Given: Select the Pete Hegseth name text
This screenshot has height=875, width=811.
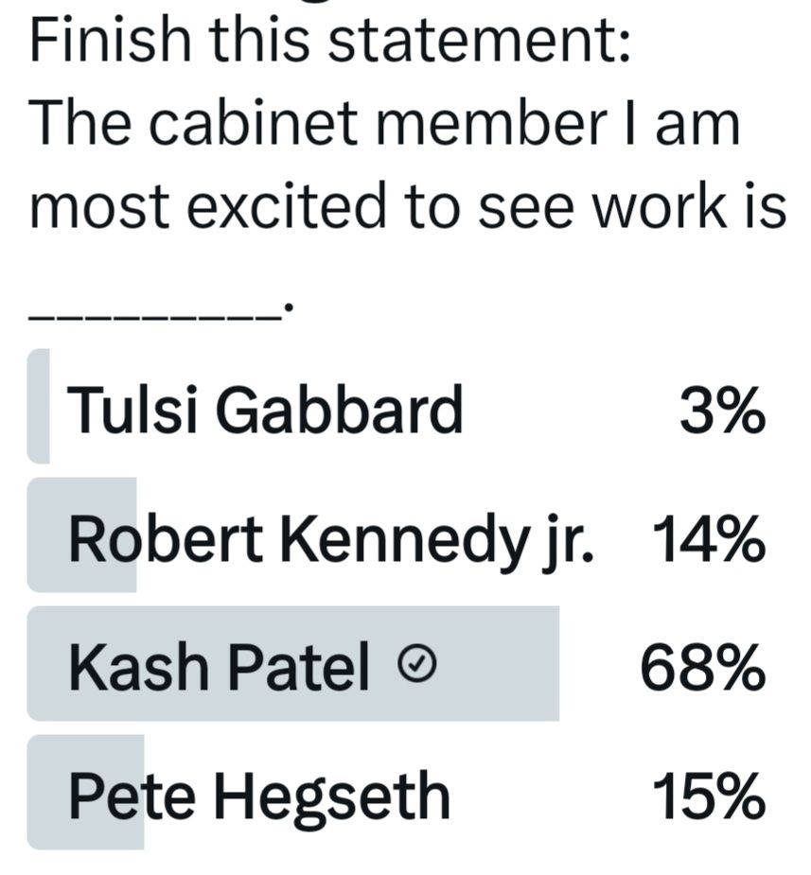Looking at the screenshot, I should (x=259, y=797).
